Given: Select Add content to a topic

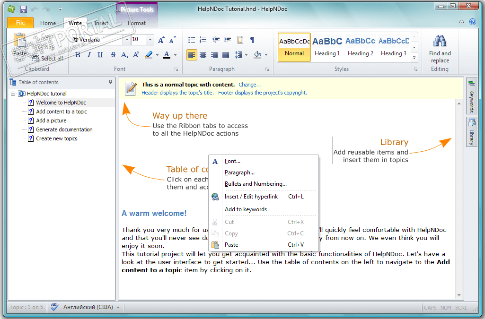Looking at the screenshot, I should (61, 112).
